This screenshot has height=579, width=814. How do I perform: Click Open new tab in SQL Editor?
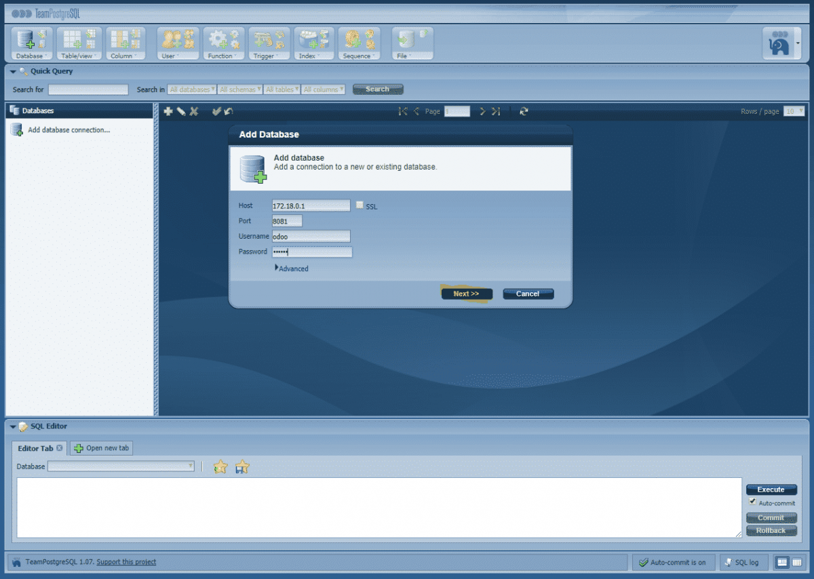click(x=102, y=448)
